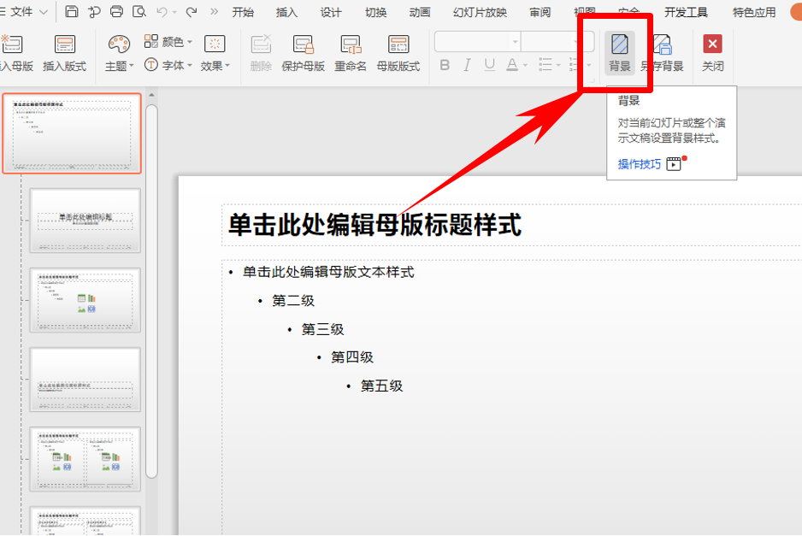This screenshot has height=536, width=802.
Task: Toggle Bold formatting
Action: (445, 65)
